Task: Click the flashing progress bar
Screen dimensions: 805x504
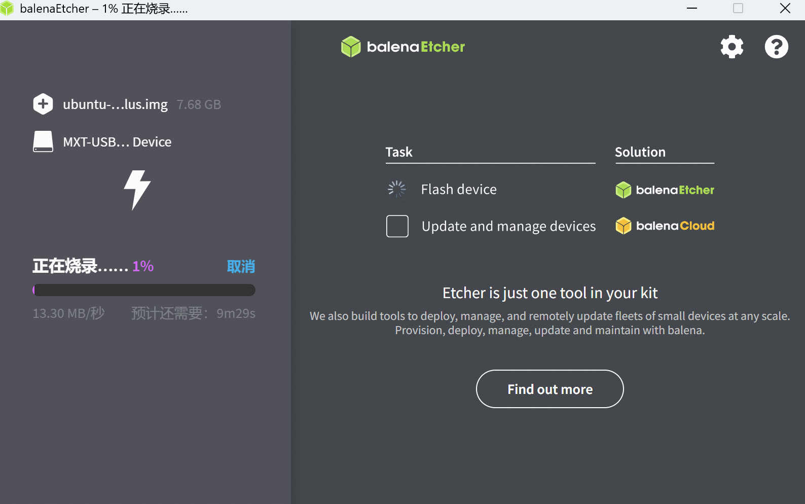Action: pyautogui.click(x=144, y=290)
